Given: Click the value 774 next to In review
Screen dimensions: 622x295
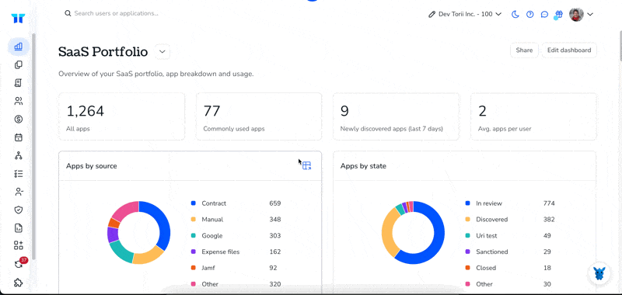Looking at the screenshot, I should (549, 203).
